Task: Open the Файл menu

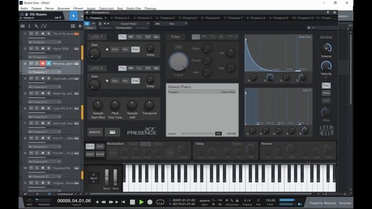Action: coord(24,8)
